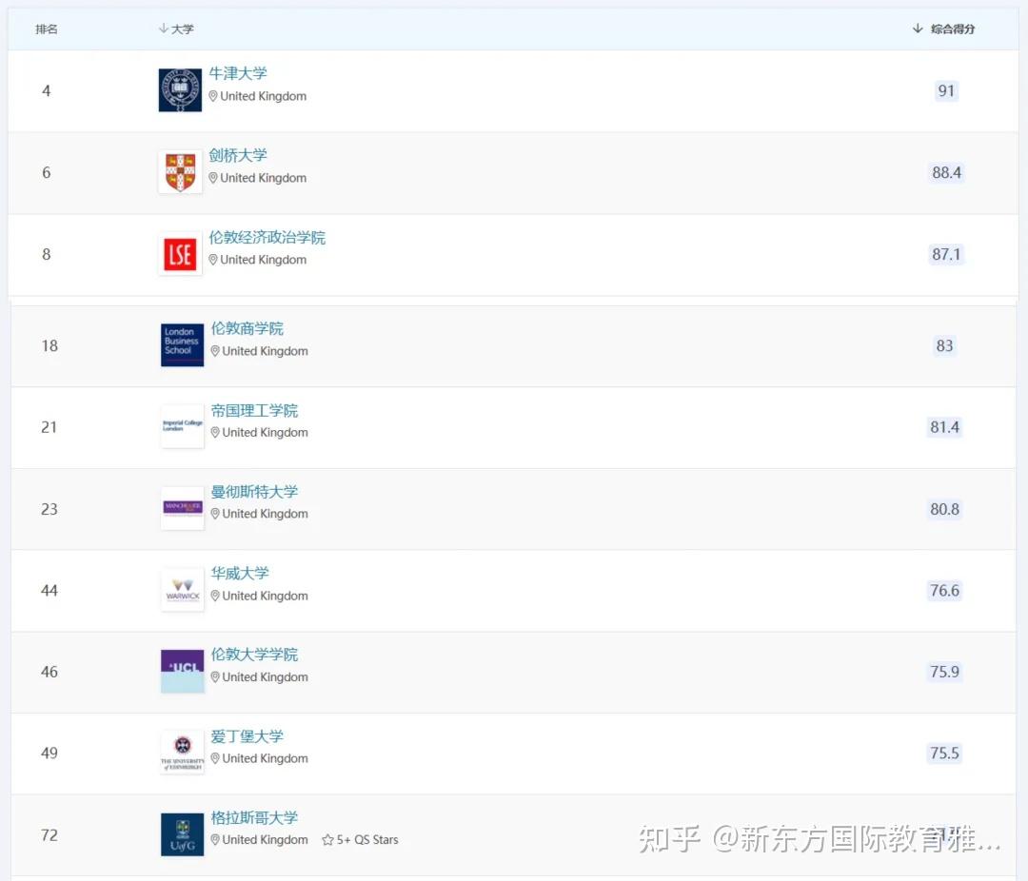Click the purple UCL logo

pyautogui.click(x=181, y=671)
